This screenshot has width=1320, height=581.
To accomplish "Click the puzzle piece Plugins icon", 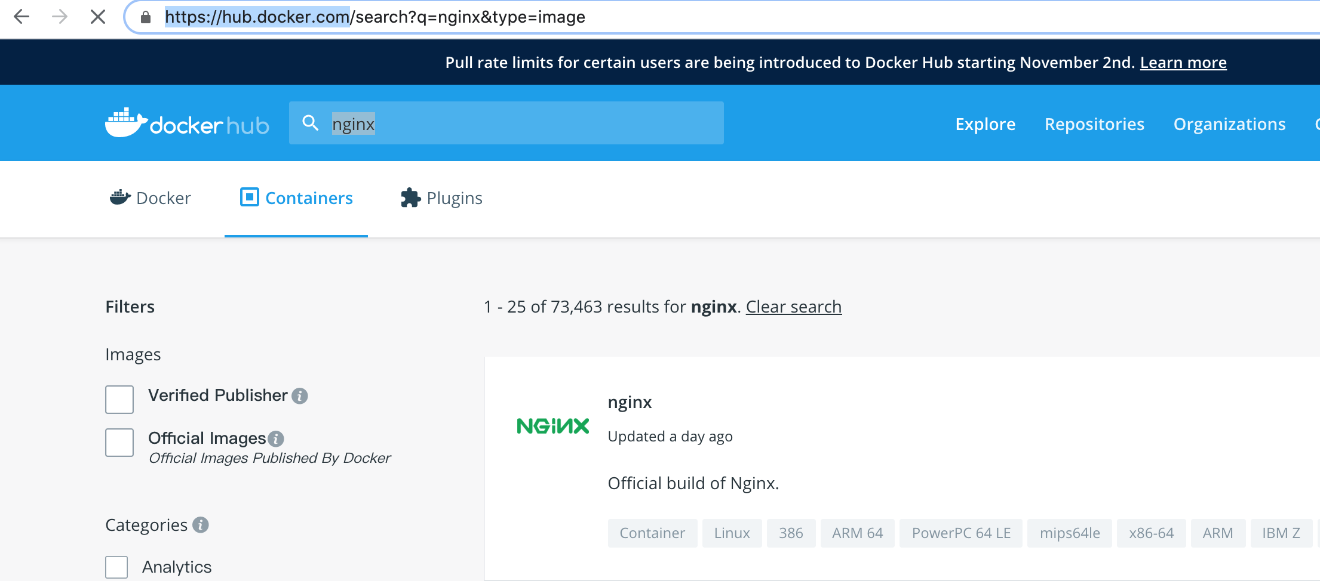I will pos(411,197).
